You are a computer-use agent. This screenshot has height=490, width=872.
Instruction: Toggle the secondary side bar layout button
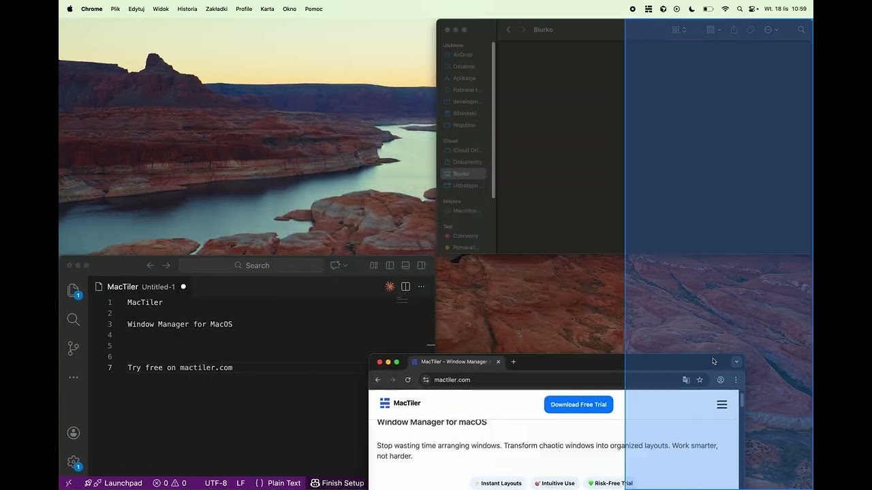tap(422, 265)
